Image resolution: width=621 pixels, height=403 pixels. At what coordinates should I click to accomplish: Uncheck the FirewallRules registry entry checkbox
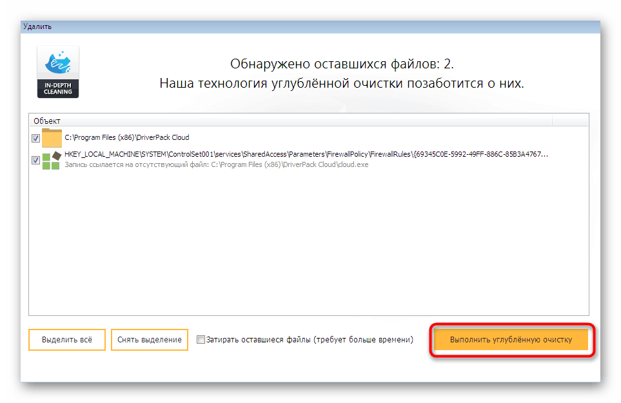click(x=35, y=160)
